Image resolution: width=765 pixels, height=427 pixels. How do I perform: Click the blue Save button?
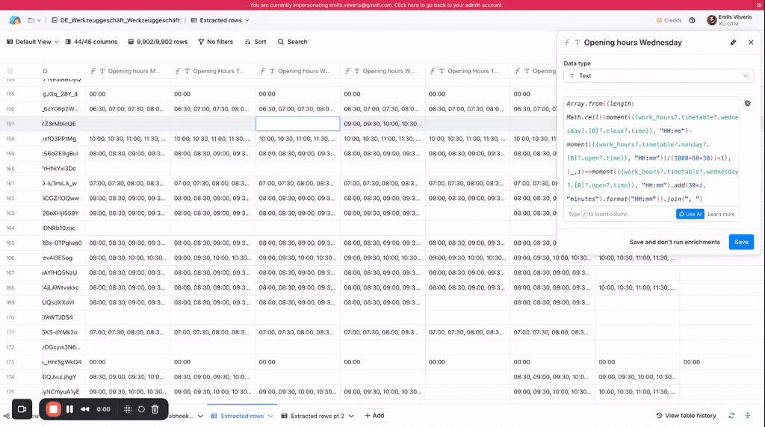click(740, 242)
